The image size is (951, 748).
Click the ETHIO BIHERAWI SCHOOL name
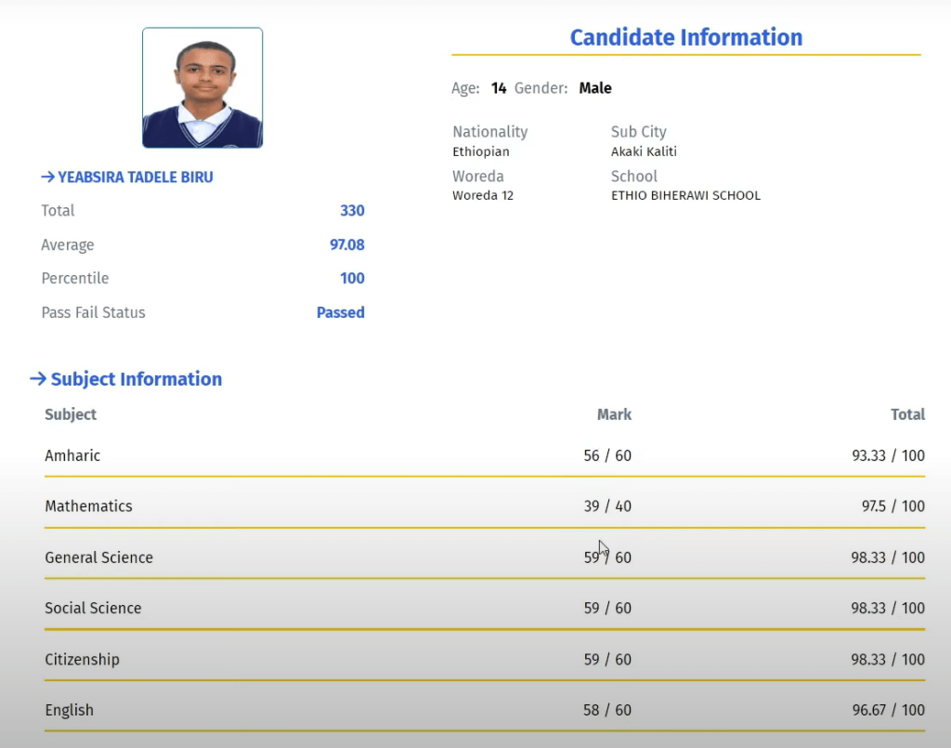(x=685, y=195)
